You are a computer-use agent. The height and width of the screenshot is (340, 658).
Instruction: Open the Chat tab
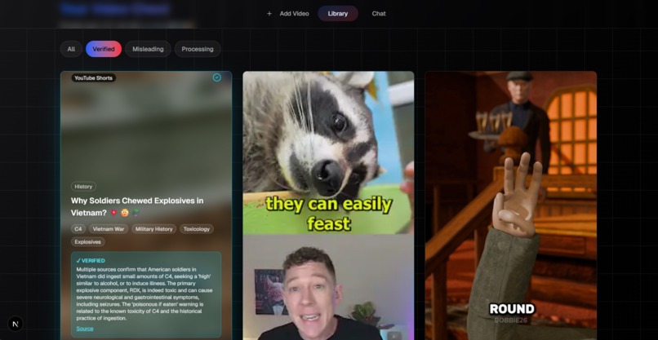click(x=379, y=13)
